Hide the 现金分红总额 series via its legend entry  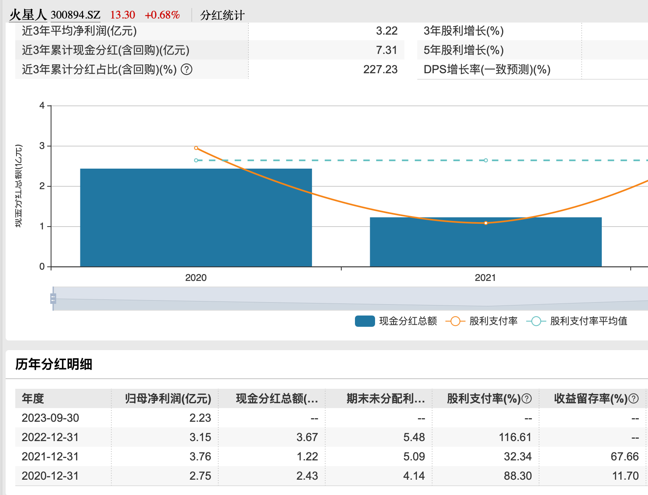coord(407,321)
